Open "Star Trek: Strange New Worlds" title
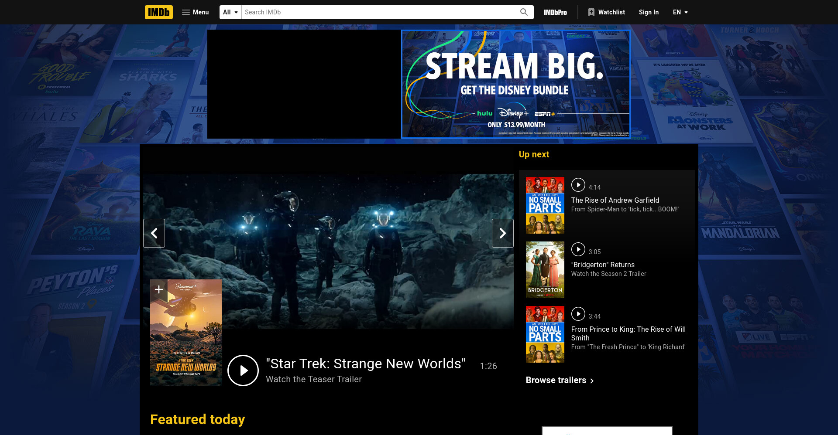 tap(366, 364)
